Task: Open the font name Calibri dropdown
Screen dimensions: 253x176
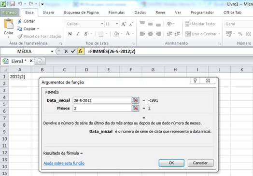Action: click(102, 24)
